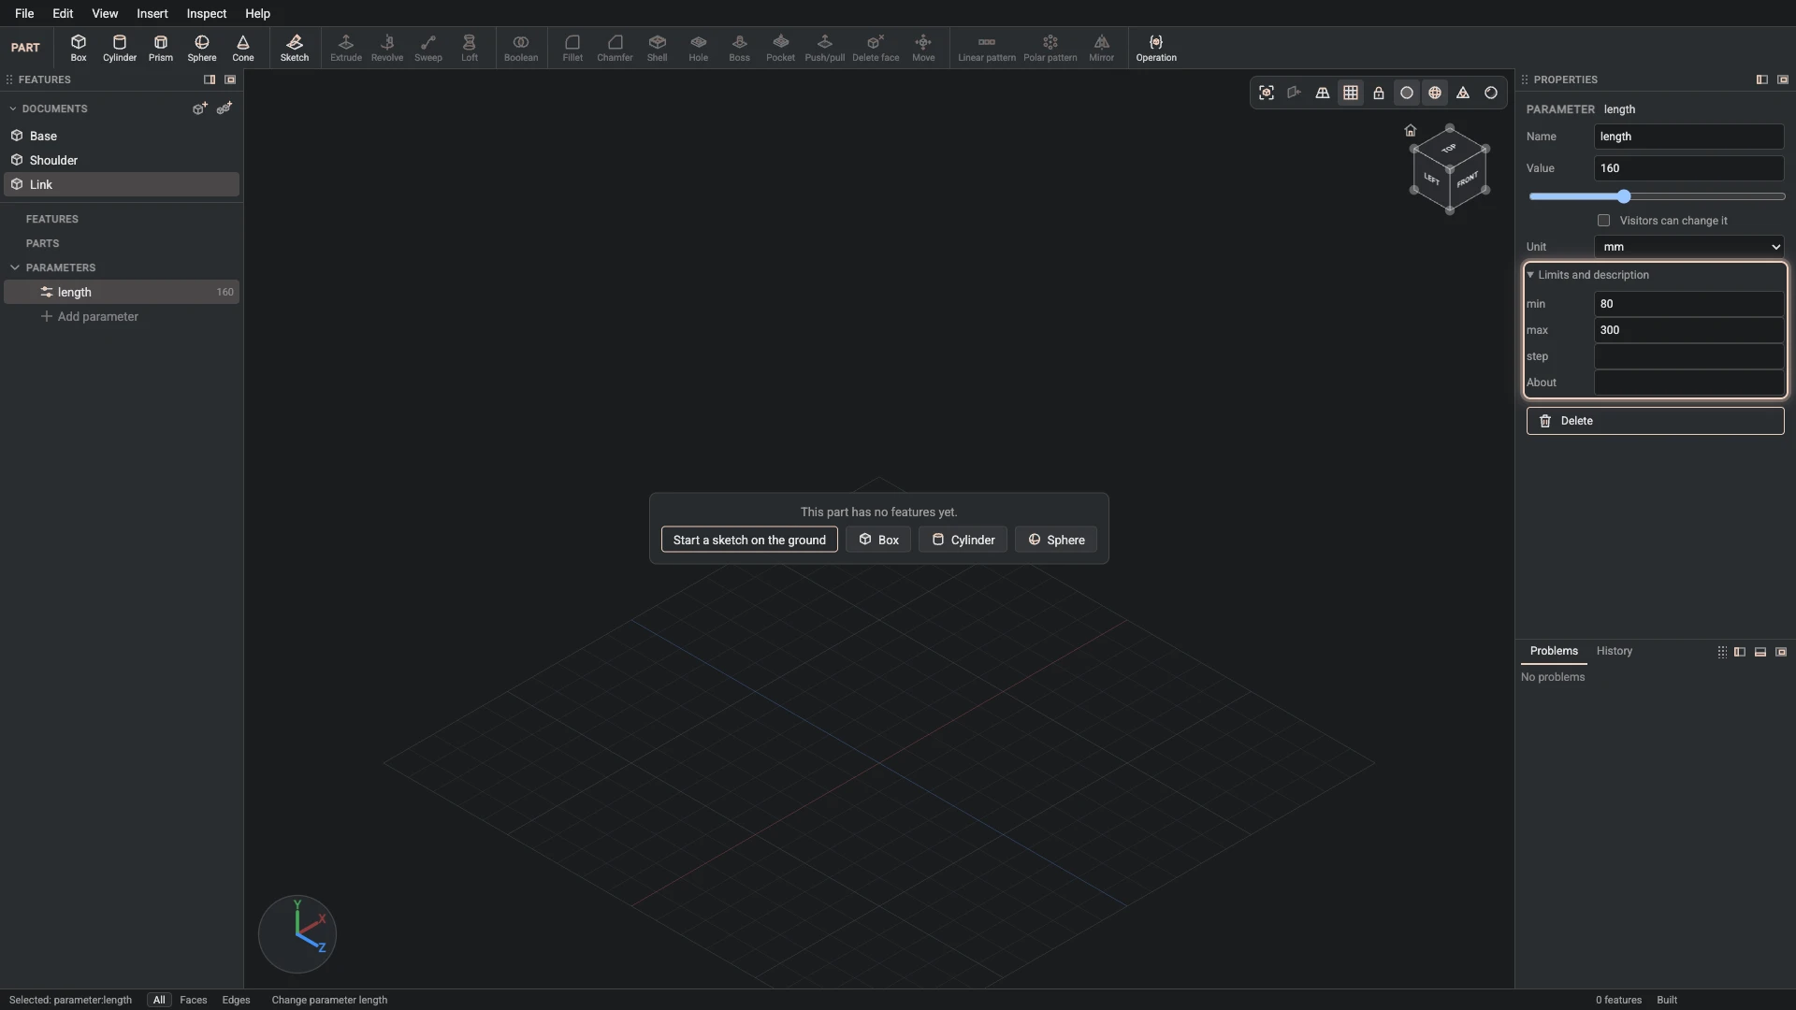
Task: Collapse the DOCUMENTS section
Action: (13, 108)
